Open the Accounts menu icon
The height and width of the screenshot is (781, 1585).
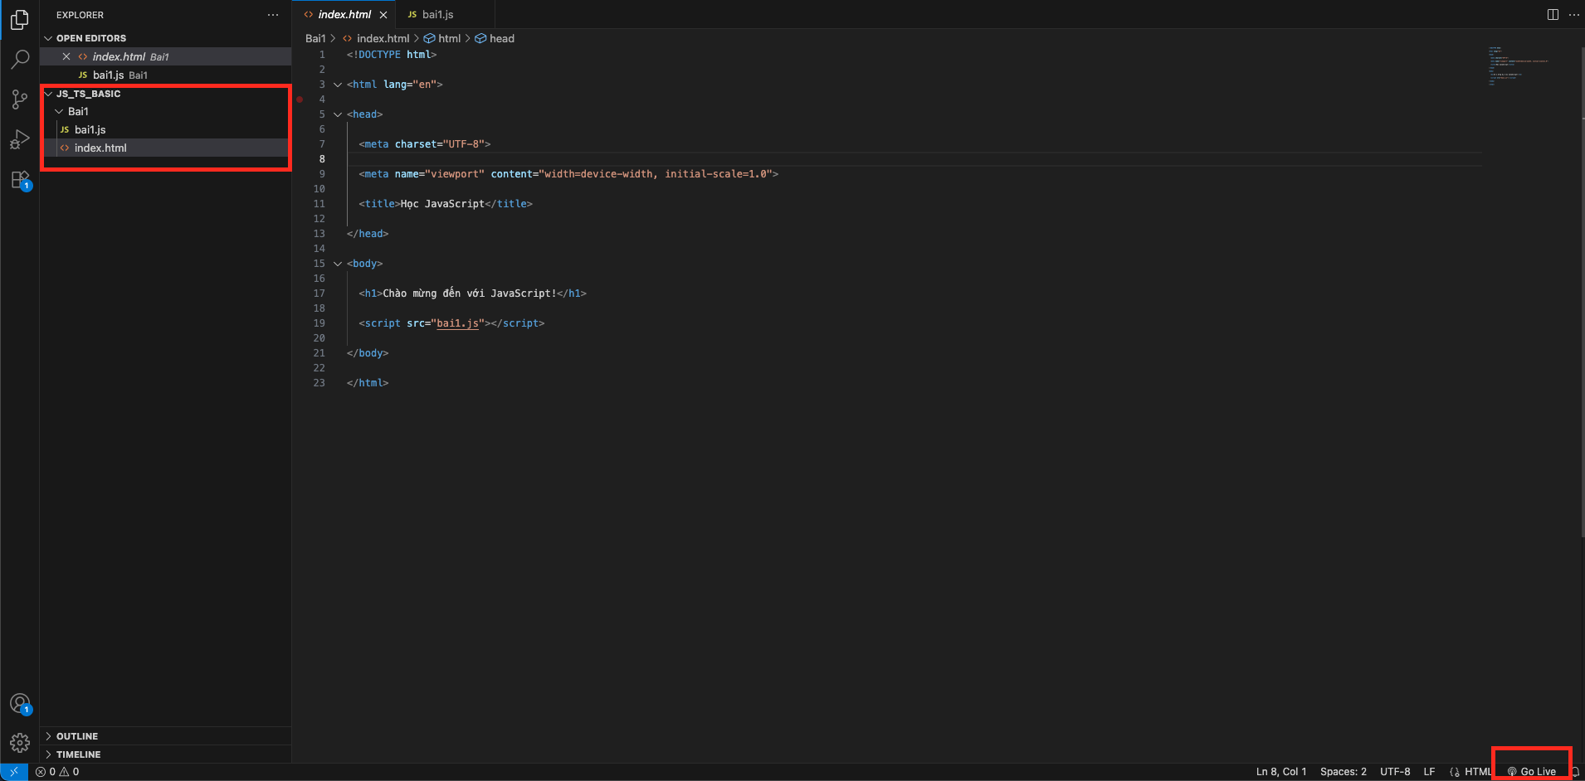pos(20,704)
